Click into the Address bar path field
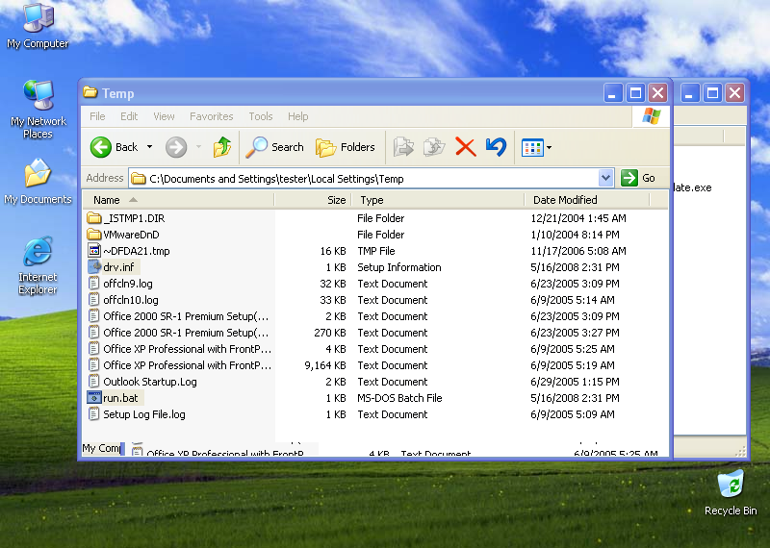The width and height of the screenshot is (770, 548). [x=364, y=179]
